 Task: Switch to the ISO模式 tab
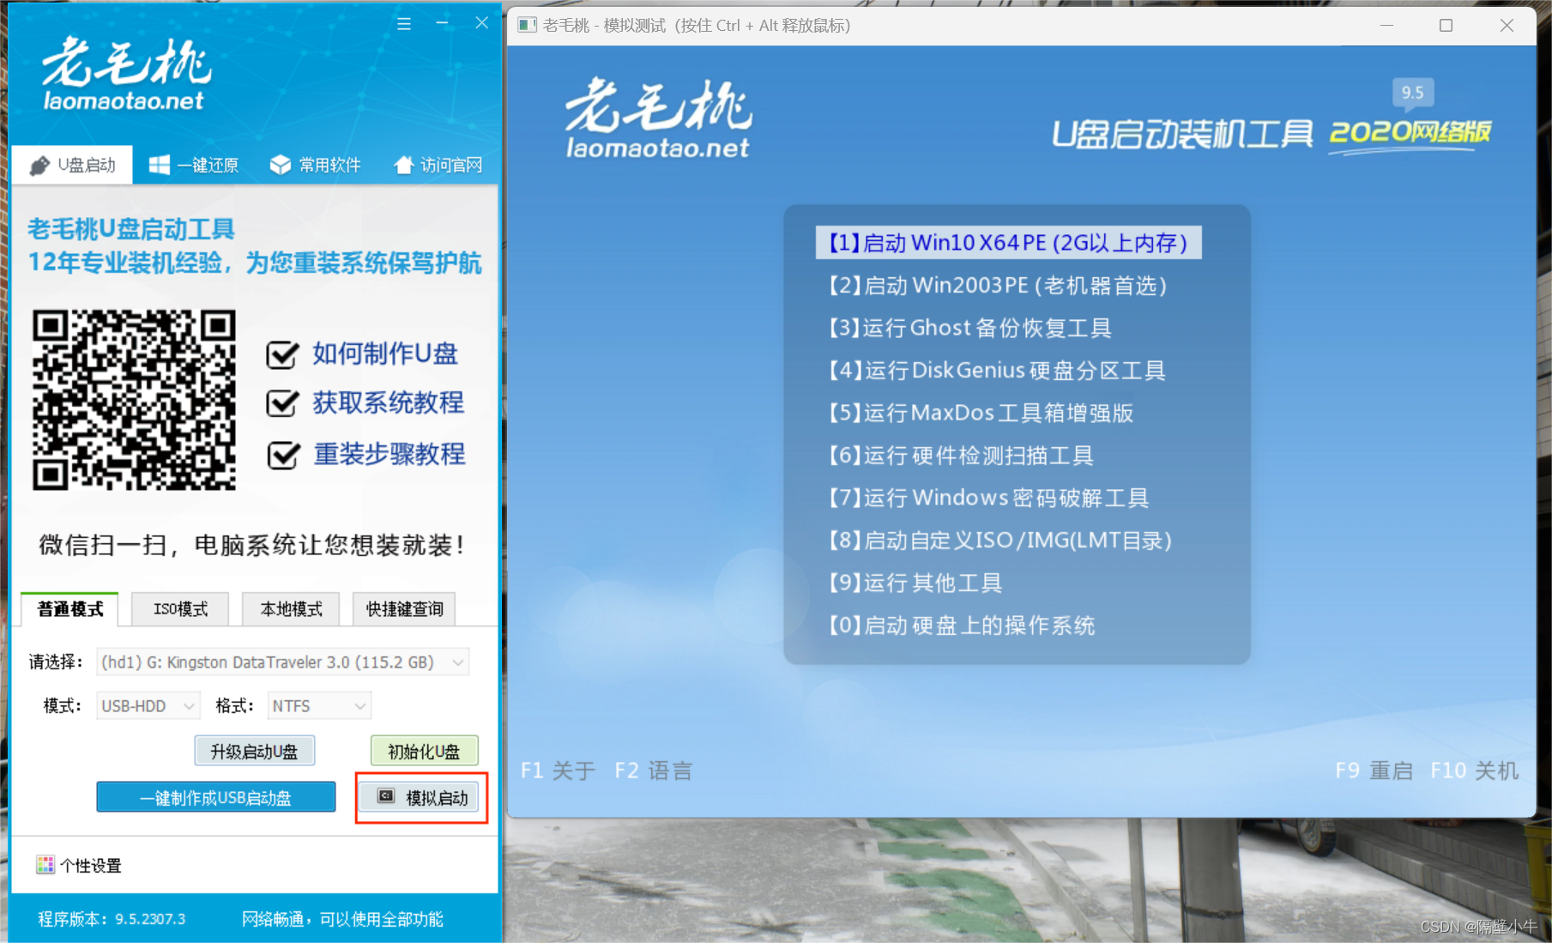pyautogui.click(x=180, y=608)
